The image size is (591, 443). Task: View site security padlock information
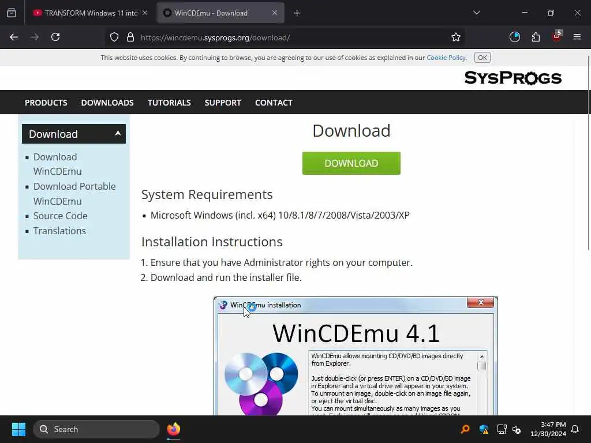130,37
